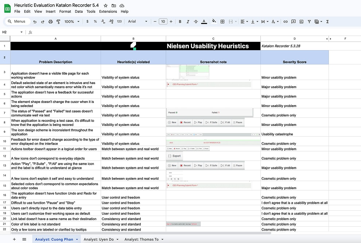361x243 pixels.
Task: Select cell "Katalon Recorder 5.3.28"
Action: pyautogui.click(x=295, y=46)
